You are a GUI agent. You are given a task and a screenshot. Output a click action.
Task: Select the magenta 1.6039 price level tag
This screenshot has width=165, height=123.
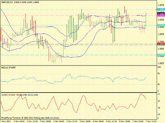click(161, 16)
